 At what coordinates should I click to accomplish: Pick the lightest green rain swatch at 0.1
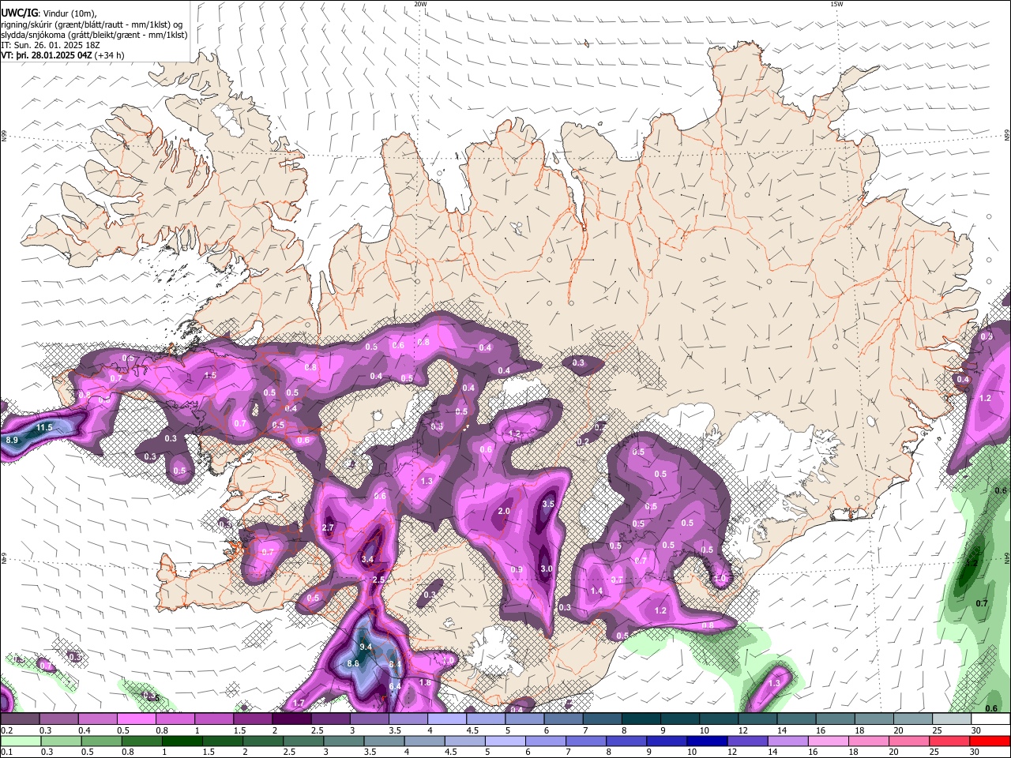point(21,741)
